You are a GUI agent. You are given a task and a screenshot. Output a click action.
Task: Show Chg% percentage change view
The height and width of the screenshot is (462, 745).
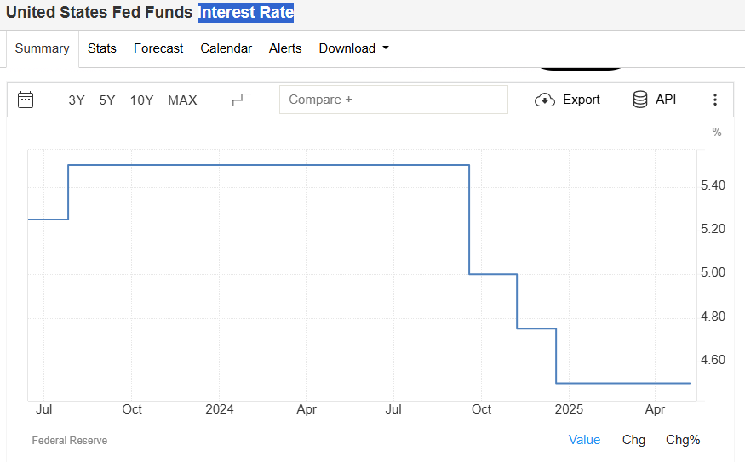coord(683,440)
